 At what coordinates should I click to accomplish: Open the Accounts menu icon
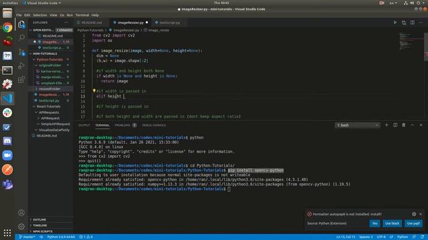pyautogui.click(x=21, y=212)
